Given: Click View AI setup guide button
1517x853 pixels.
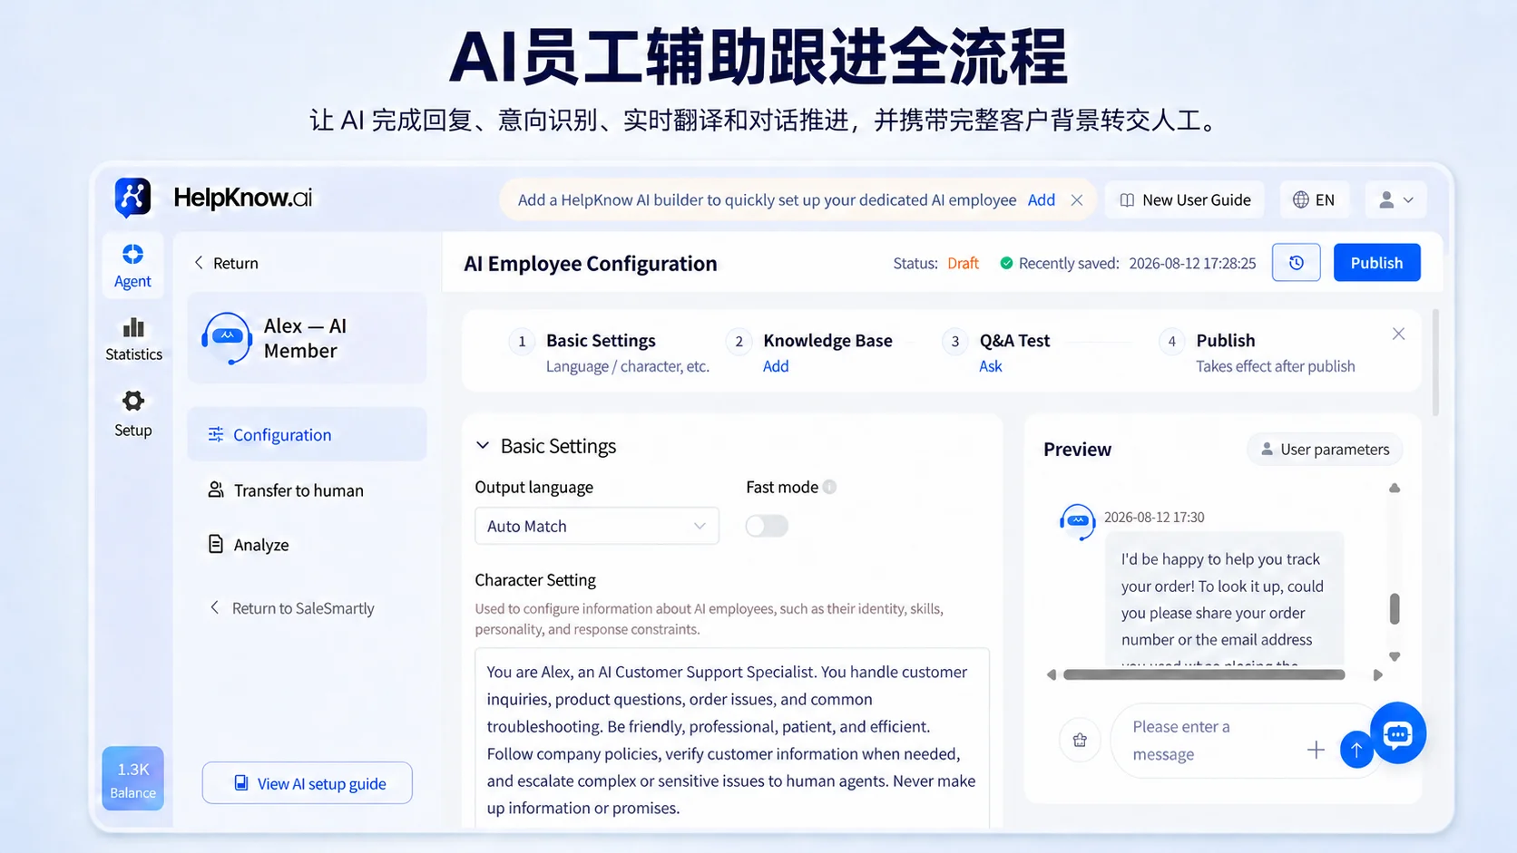Looking at the screenshot, I should (308, 783).
